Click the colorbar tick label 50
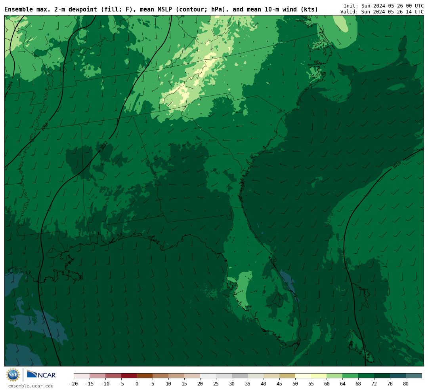 pos(295,384)
